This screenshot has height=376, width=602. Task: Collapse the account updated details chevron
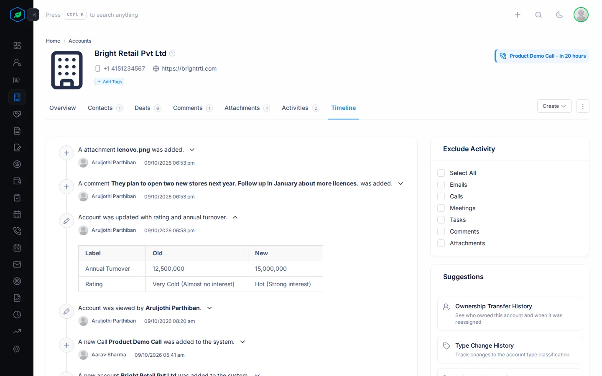(235, 217)
